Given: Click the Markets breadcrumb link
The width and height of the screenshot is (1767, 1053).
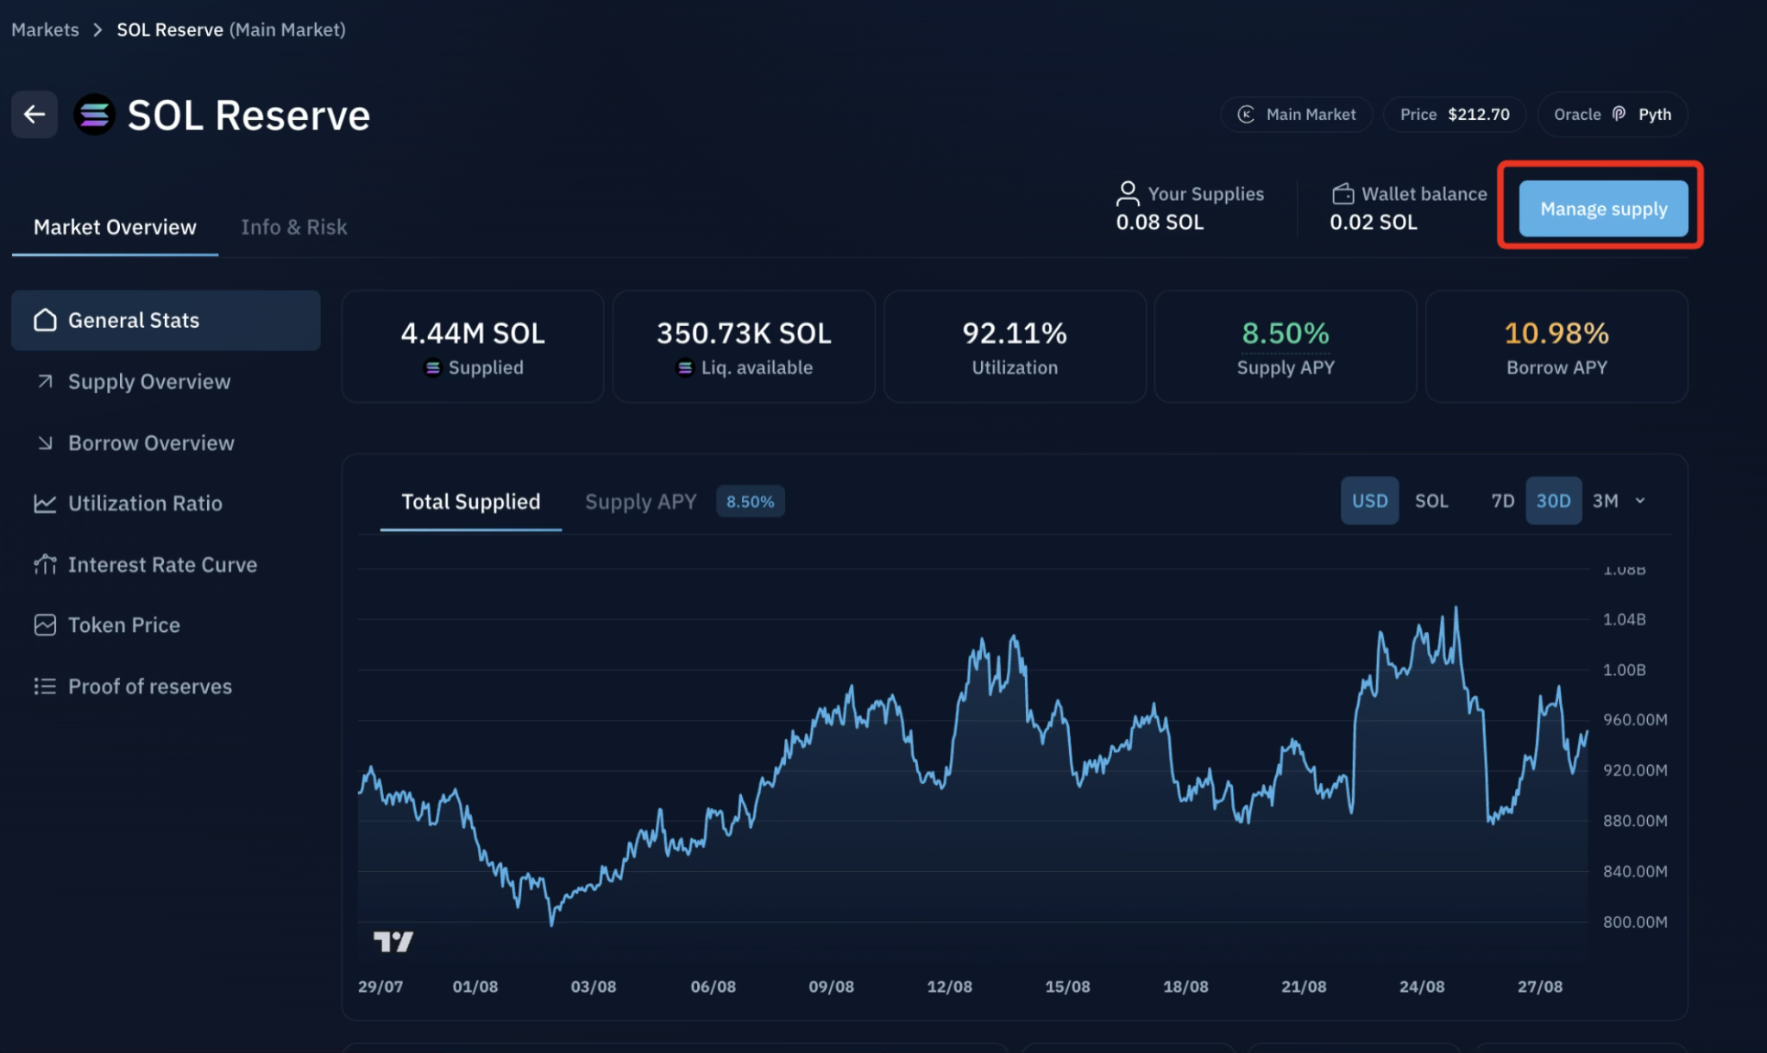Looking at the screenshot, I should 45,29.
